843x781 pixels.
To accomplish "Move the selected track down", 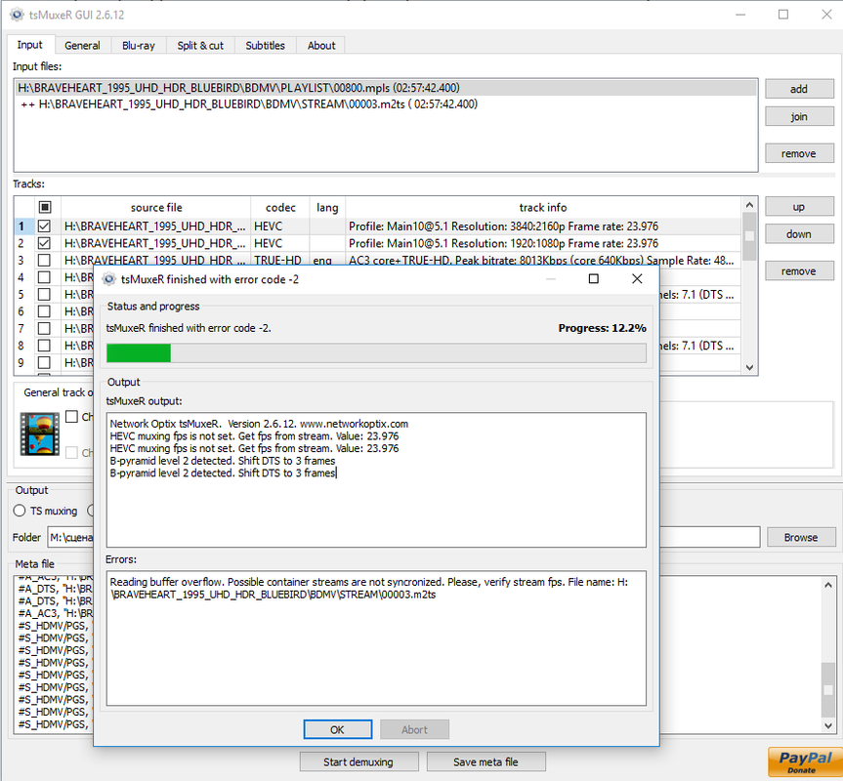I will (x=799, y=234).
